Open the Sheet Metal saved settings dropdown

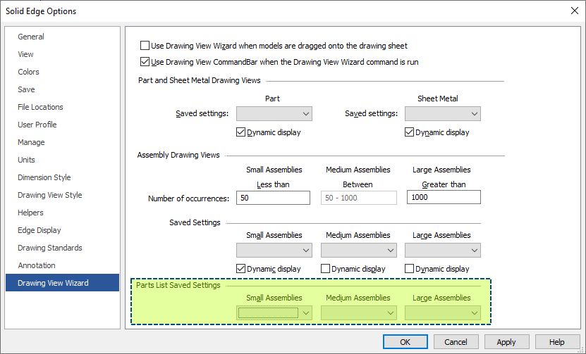442,114
